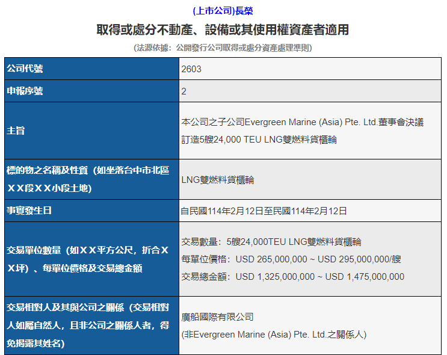Select the line (非Evergreen Marine (Asia) Pte. Ltd.之關係人)
Viewport: 447px width, 355px height.
274,335
